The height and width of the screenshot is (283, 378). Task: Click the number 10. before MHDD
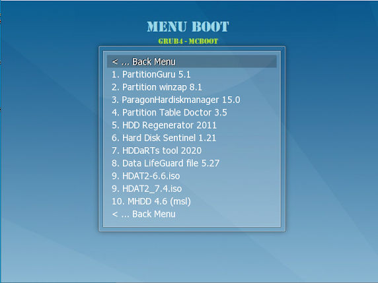(x=118, y=201)
